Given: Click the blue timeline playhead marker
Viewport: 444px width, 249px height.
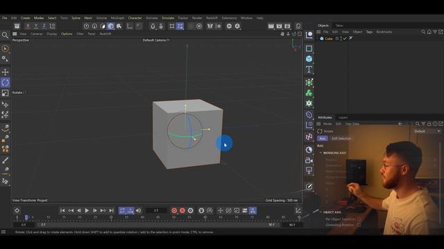Looking at the screenshot, I should (26, 217).
